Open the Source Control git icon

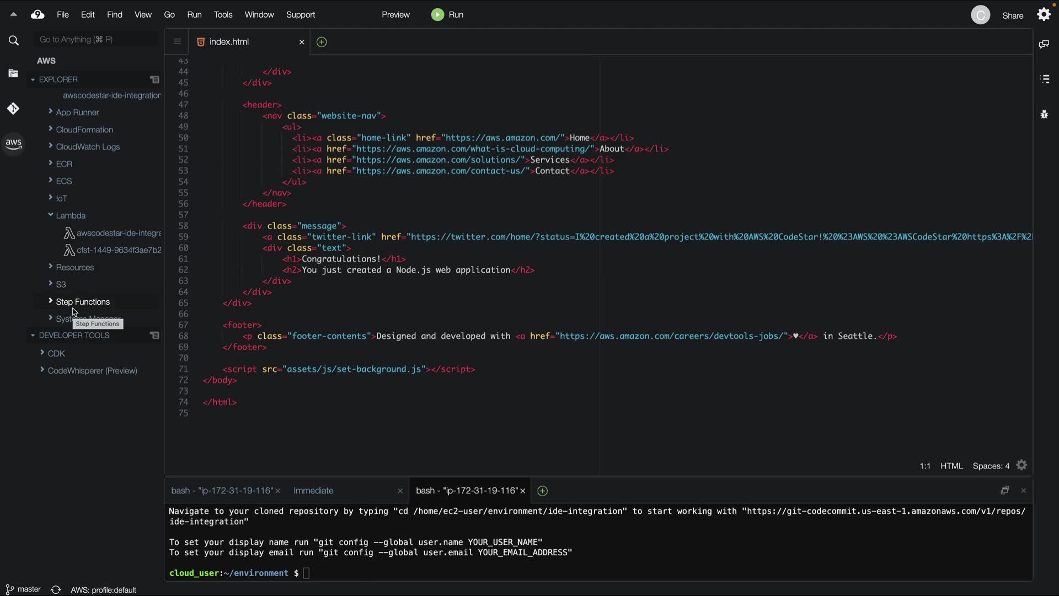tap(13, 109)
